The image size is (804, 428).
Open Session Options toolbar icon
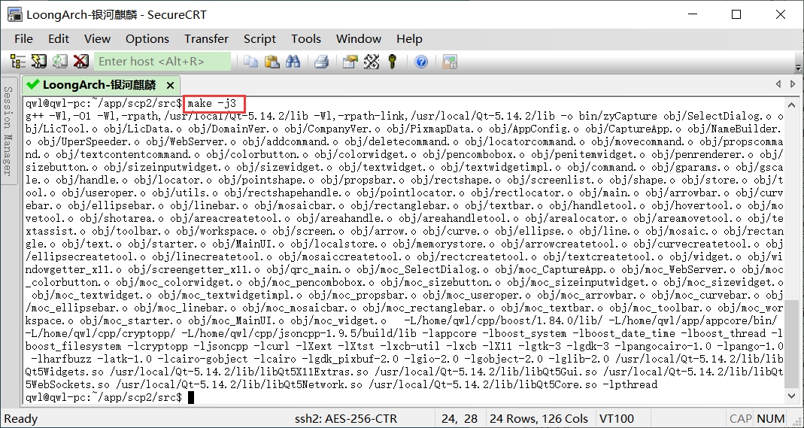pyautogui.click(x=350, y=62)
